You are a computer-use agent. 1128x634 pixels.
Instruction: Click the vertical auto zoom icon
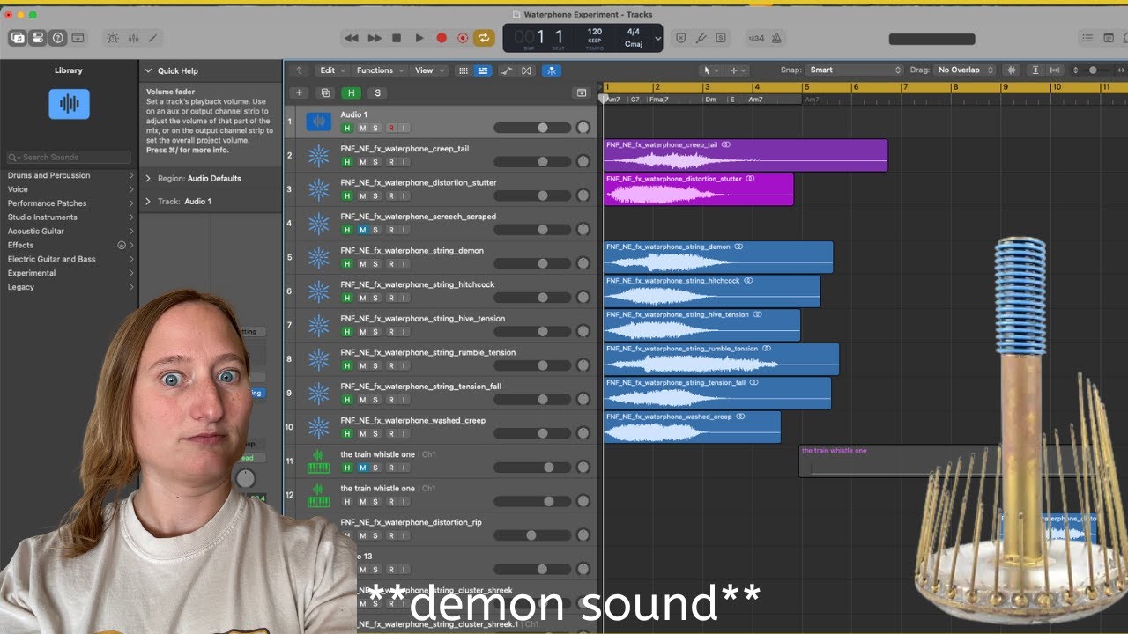tap(1035, 70)
